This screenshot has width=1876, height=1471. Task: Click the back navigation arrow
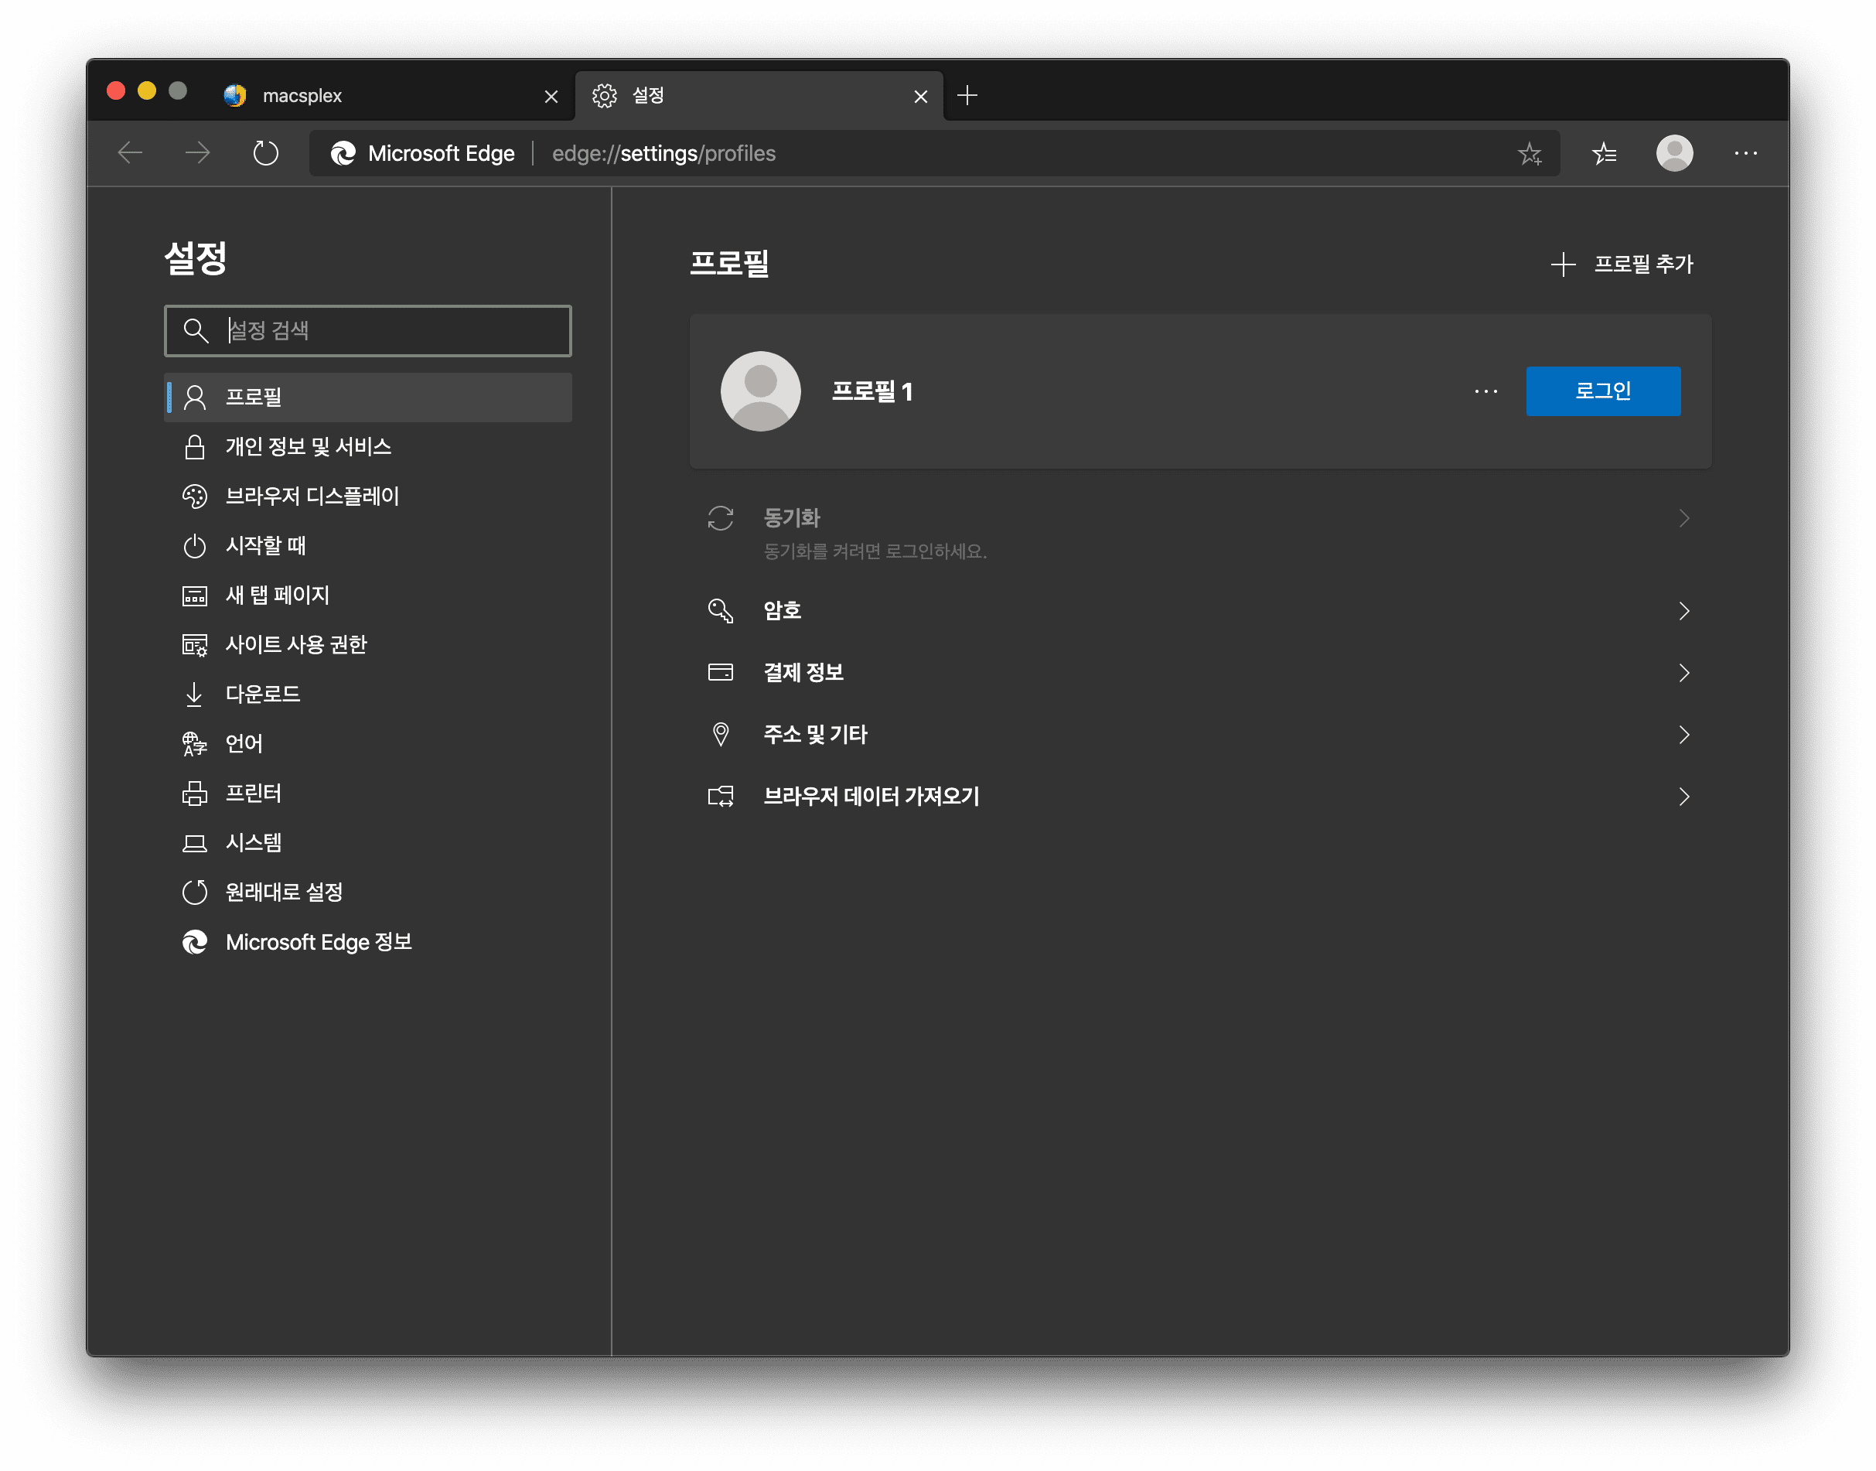pyautogui.click(x=130, y=153)
